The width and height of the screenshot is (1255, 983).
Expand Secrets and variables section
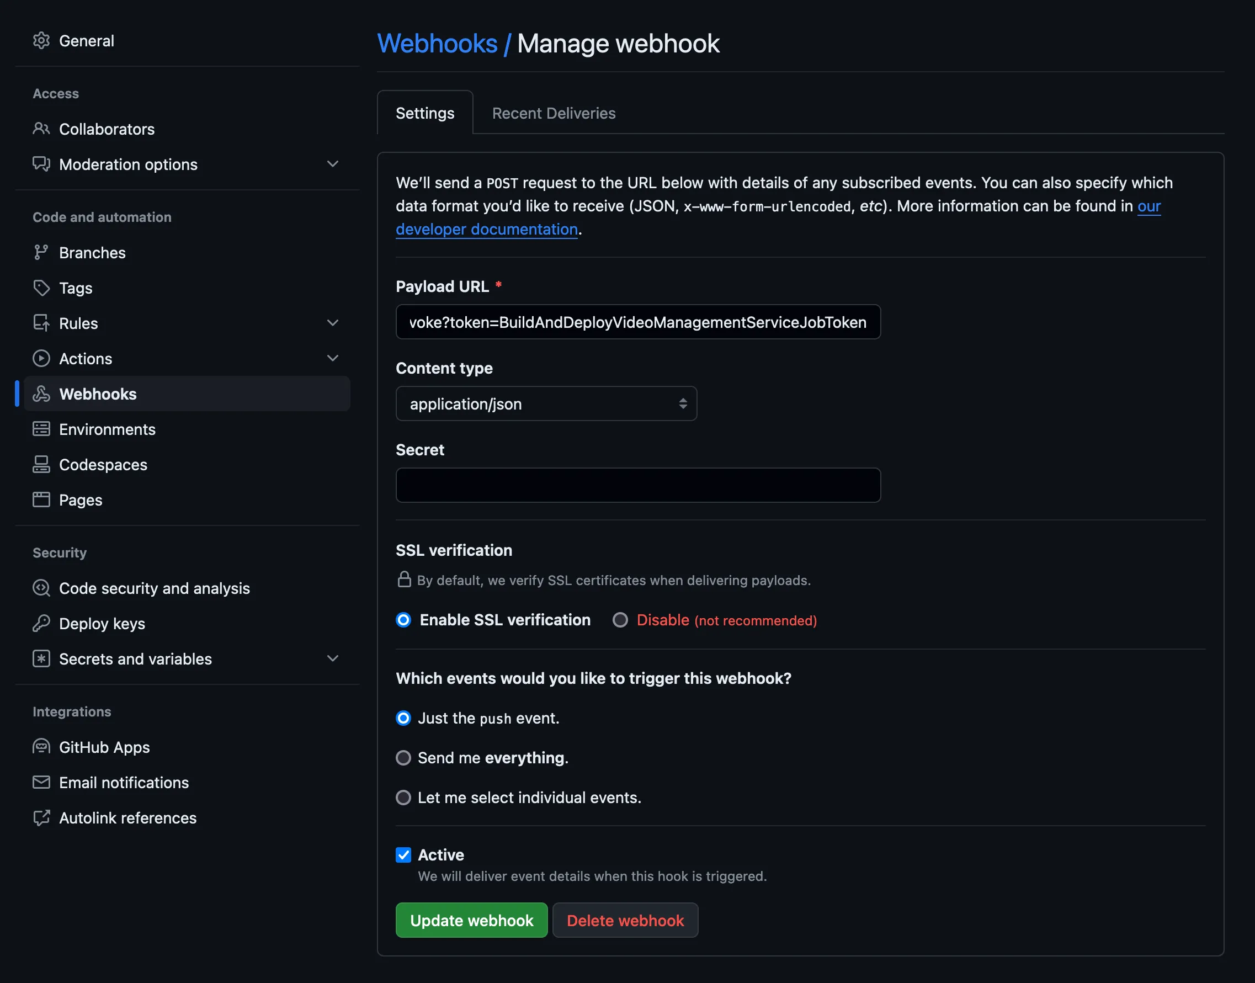(x=332, y=658)
